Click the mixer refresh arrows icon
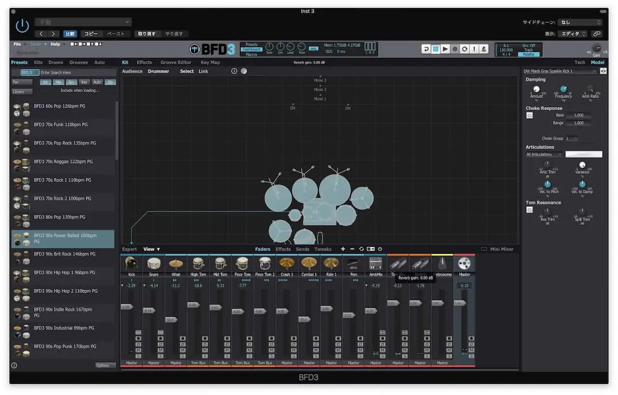This screenshot has height=395, width=618. click(x=361, y=249)
